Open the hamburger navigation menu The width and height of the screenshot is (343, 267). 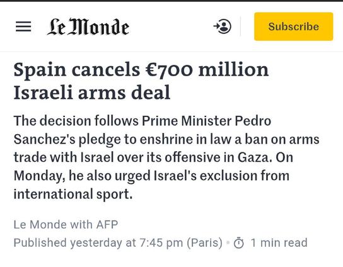pos(23,26)
